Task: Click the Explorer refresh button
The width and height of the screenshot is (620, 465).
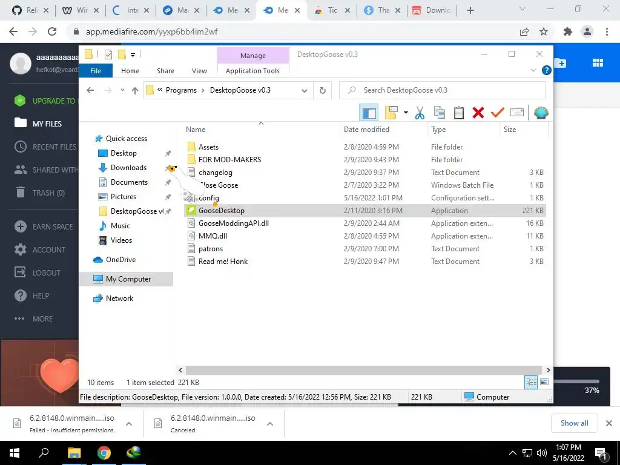Action: point(323,90)
